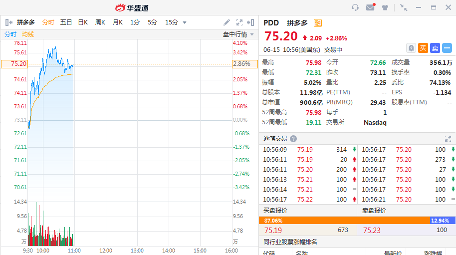456x255 pixels.
Task: Select the pencil drawing tool
Action: pyautogui.click(x=227, y=22)
